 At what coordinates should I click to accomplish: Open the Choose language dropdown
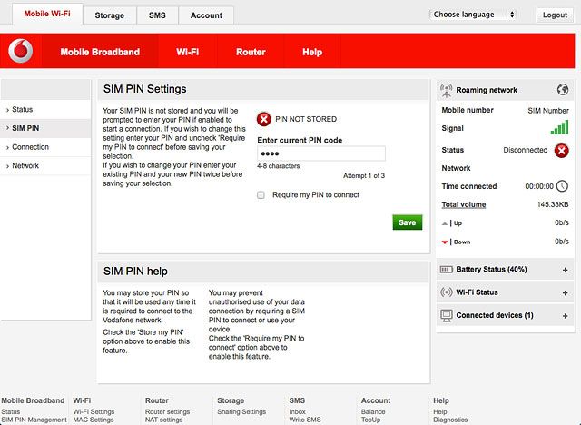point(472,15)
